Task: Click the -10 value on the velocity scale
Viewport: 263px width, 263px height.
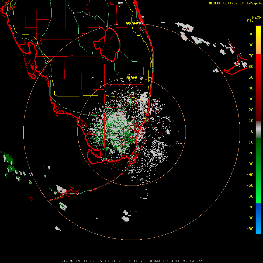Action: click(x=250, y=142)
